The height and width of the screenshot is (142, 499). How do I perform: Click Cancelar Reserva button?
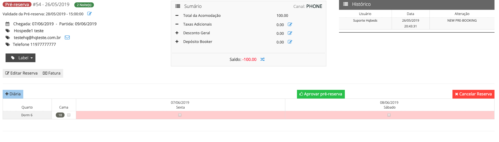[x=473, y=94]
